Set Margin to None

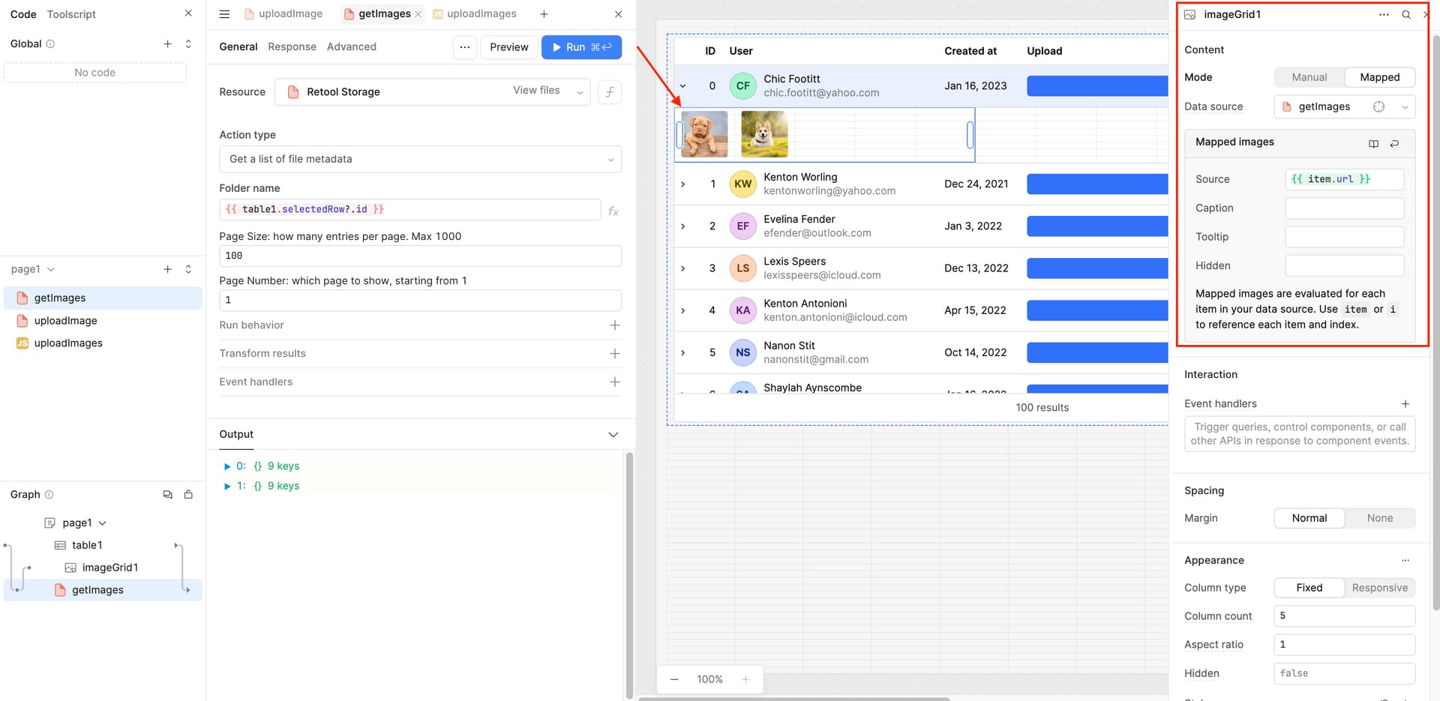(x=1379, y=518)
